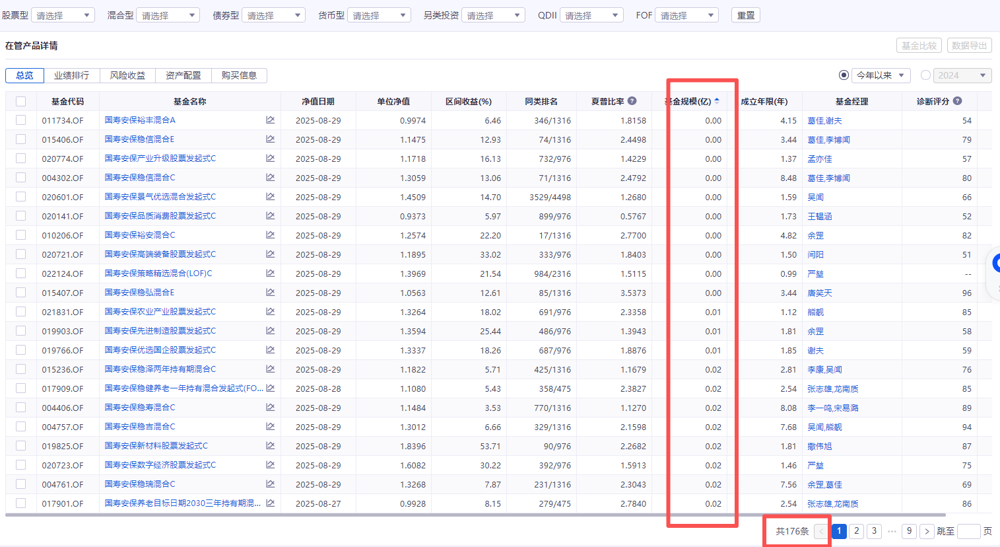
Task: Click help icon next to 夏普比率
Action: (632, 101)
